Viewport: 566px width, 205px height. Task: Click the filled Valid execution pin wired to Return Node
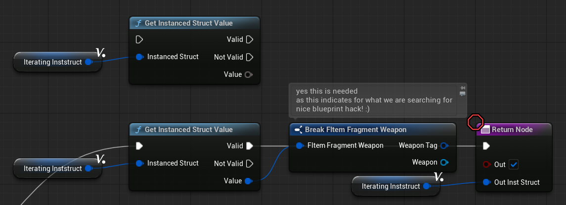249,146
